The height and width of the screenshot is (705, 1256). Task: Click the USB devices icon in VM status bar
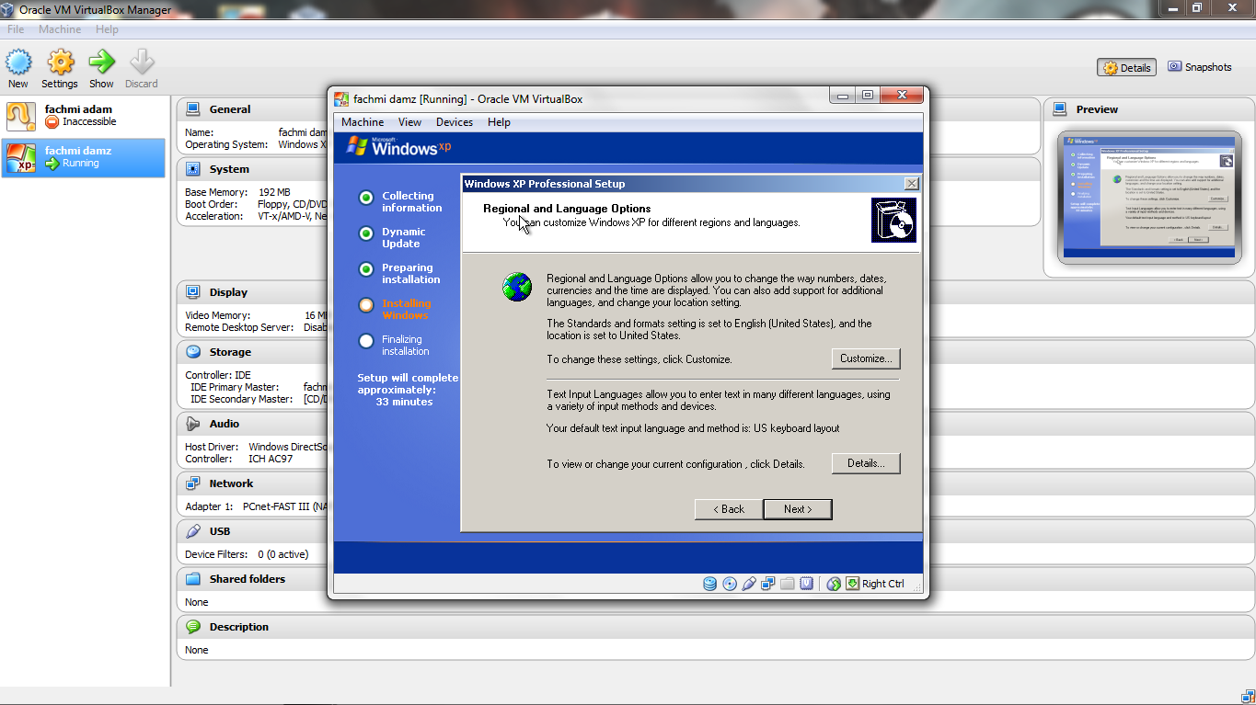click(x=749, y=584)
